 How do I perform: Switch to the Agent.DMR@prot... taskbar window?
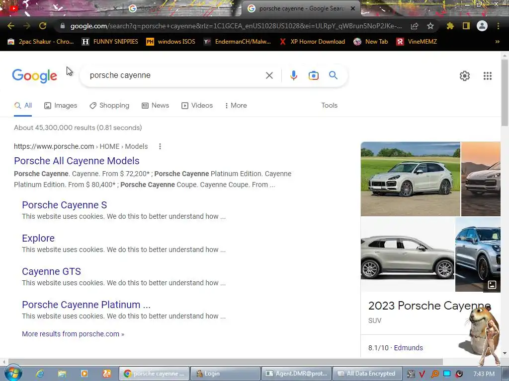[296, 374]
